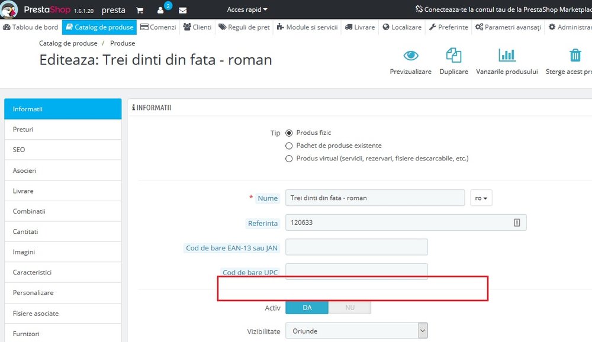Click the PrestaShop logo
This screenshot has width=592, height=342.
pyautogui.click(x=9, y=9)
